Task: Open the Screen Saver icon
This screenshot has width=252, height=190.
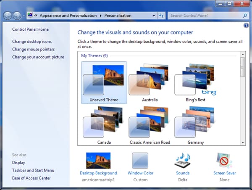Action: 224,161
